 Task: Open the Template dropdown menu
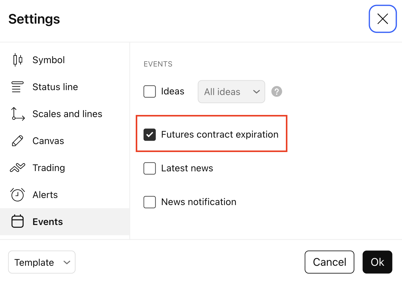42,262
